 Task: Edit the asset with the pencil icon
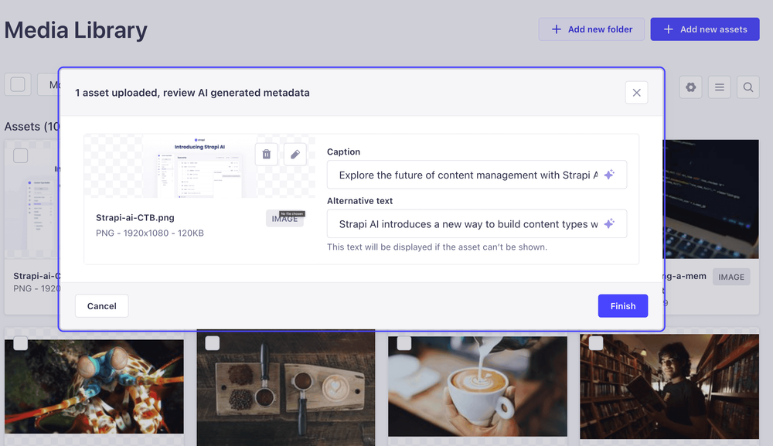(x=295, y=155)
